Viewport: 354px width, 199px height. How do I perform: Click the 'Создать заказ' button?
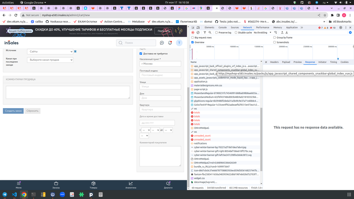tap(13, 111)
